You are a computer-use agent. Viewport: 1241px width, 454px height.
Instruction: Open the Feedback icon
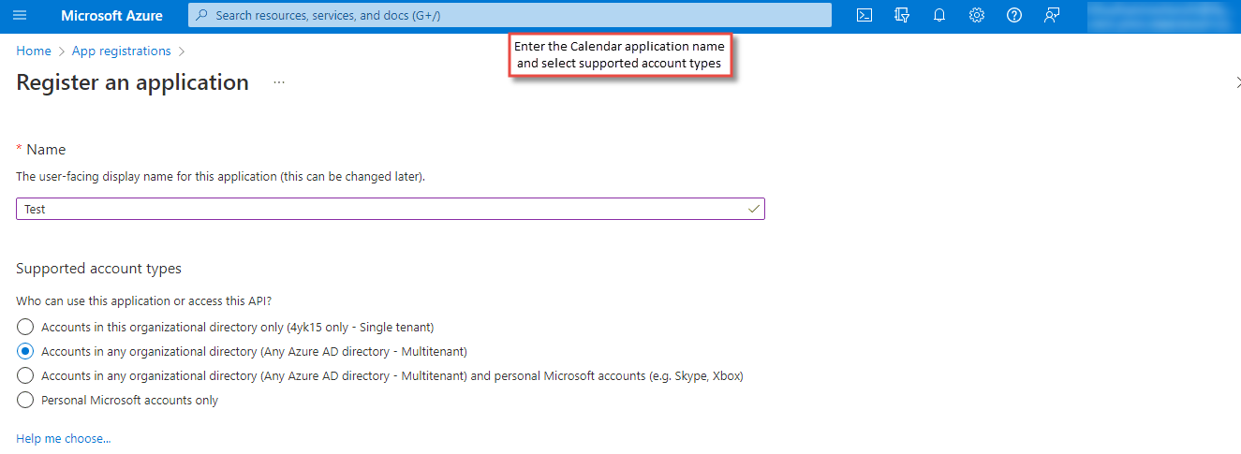tap(1052, 15)
